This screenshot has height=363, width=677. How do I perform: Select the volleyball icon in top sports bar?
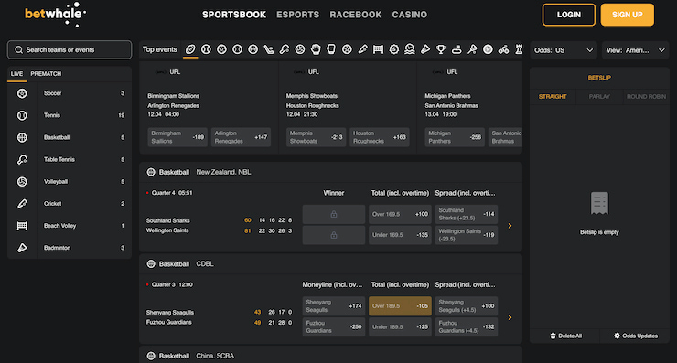[x=300, y=49]
